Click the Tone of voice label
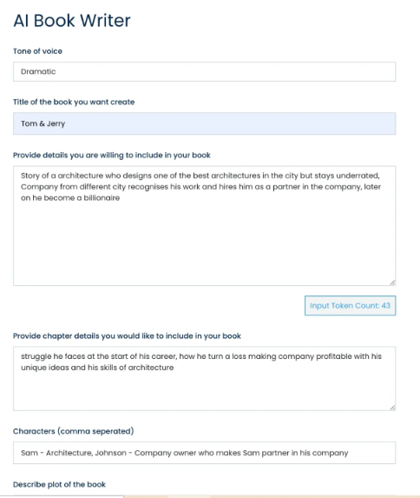The image size is (420, 498). (37, 51)
